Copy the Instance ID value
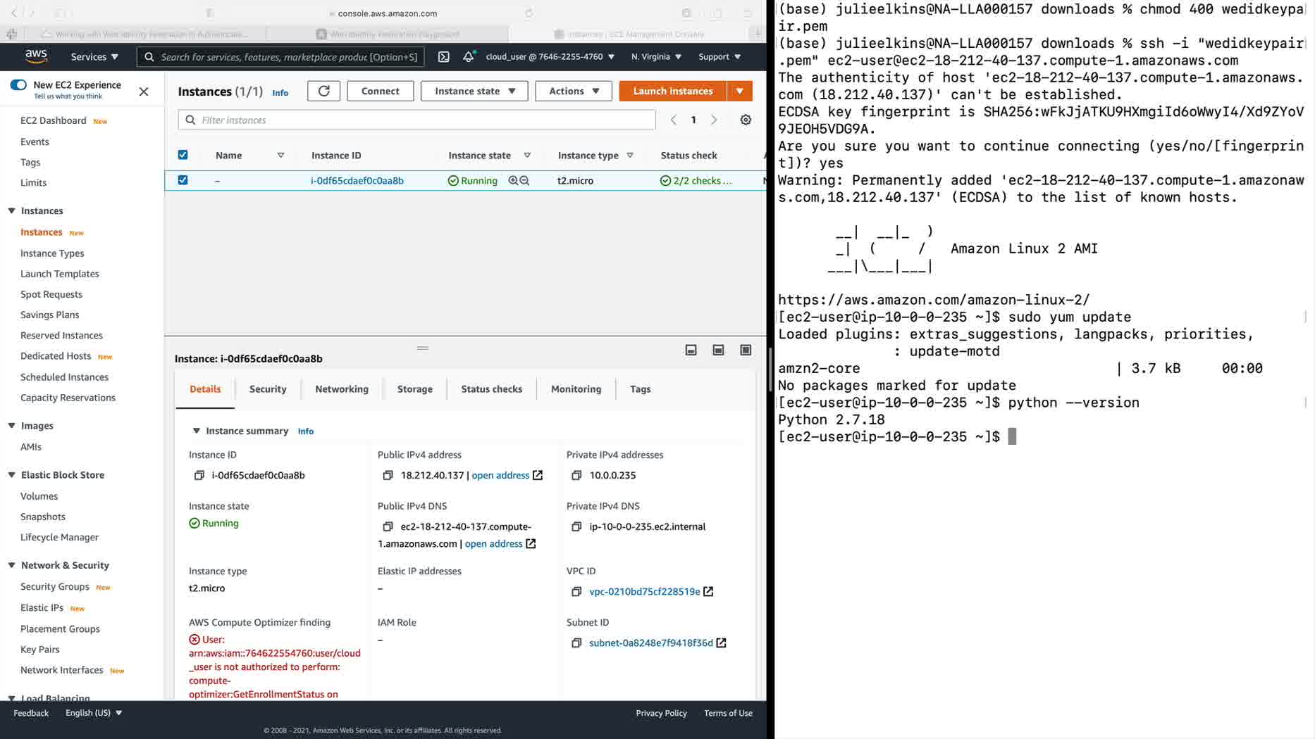The height and width of the screenshot is (739, 1315). tap(199, 476)
